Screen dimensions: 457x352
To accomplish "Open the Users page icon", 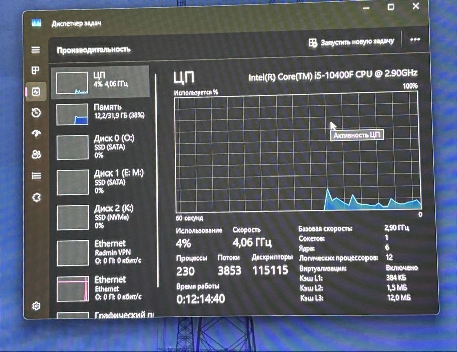I will (x=36, y=154).
